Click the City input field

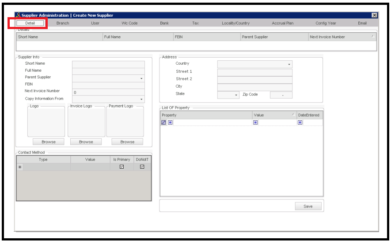point(255,87)
